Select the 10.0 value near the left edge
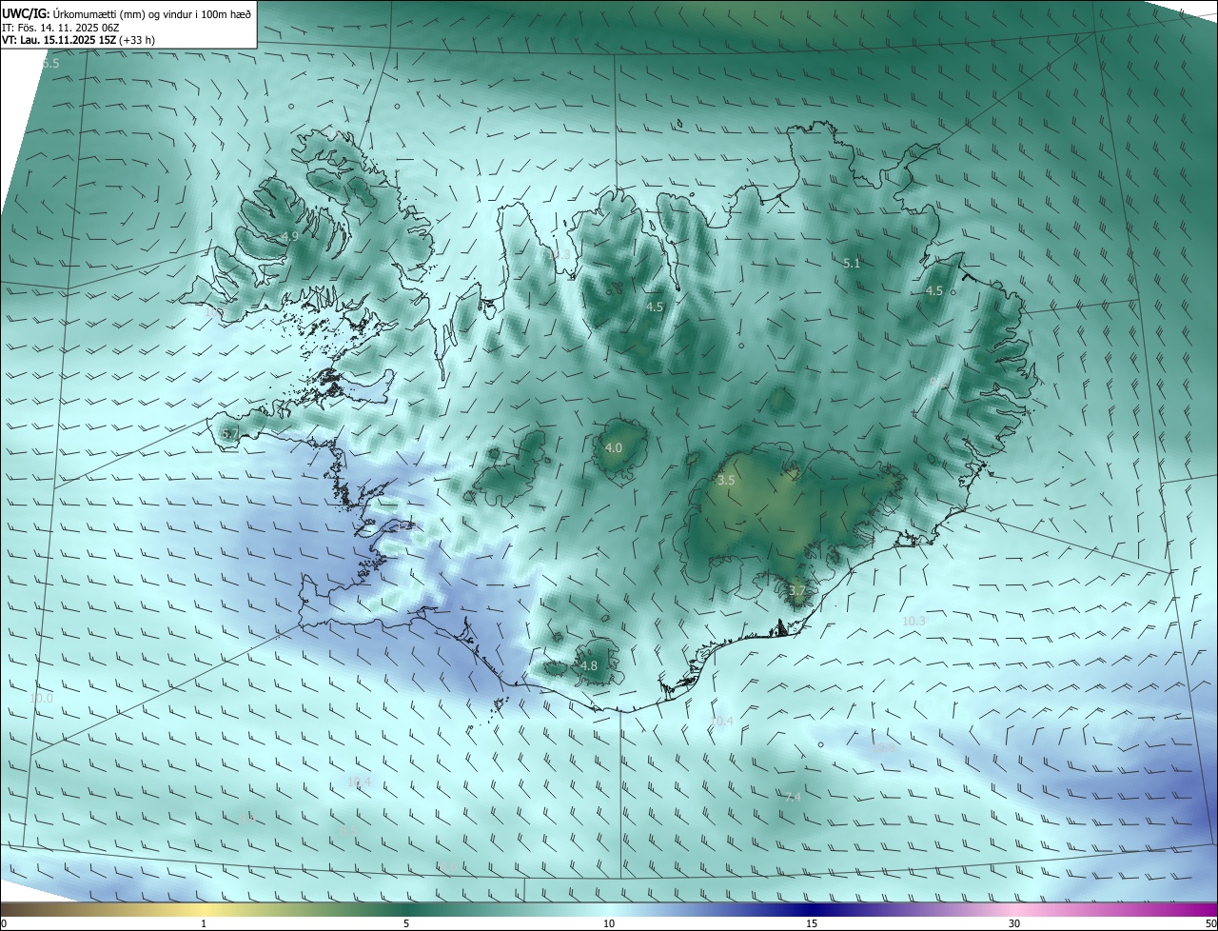 pyautogui.click(x=41, y=699)
